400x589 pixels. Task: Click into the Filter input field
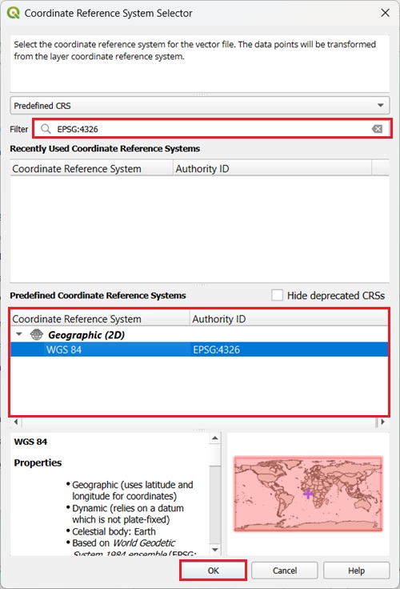tap(212, 129)
